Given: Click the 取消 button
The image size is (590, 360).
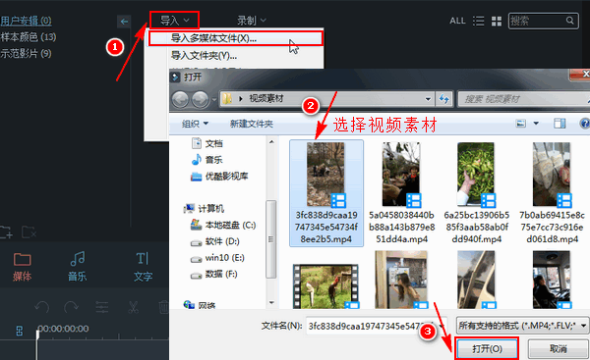Looking at the screenshot, I should point(558,349).
